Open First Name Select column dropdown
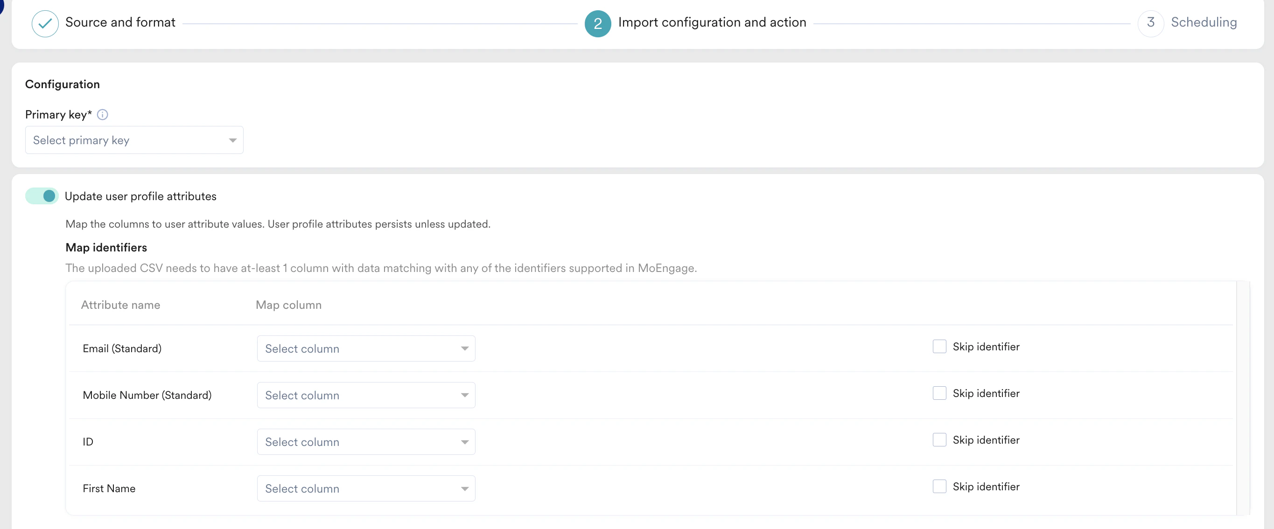This screenshot has width=1274, height=529. pos(366,488)
